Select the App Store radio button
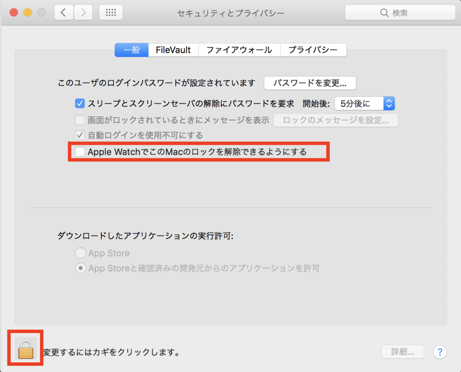The image size is (461, 372). coord(81,253)
